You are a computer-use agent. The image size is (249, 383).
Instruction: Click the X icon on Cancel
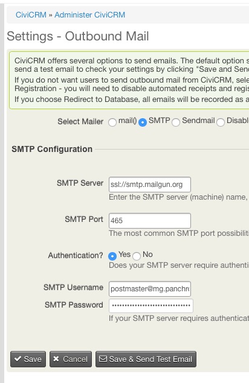click(56, 359)
